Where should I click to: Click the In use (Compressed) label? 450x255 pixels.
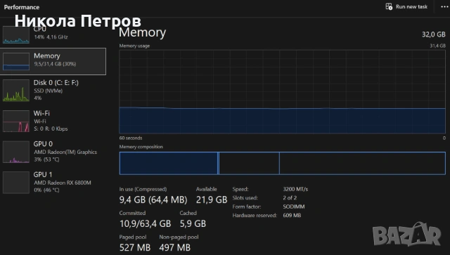(x=143, y=189)
